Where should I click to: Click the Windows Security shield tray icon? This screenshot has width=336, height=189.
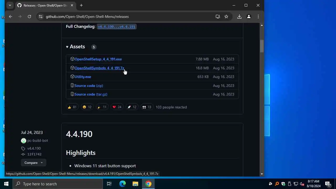click(x=283, y=184)
